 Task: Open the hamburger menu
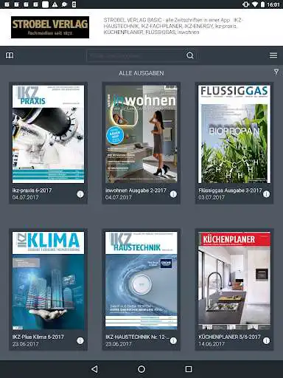[273, 55]
